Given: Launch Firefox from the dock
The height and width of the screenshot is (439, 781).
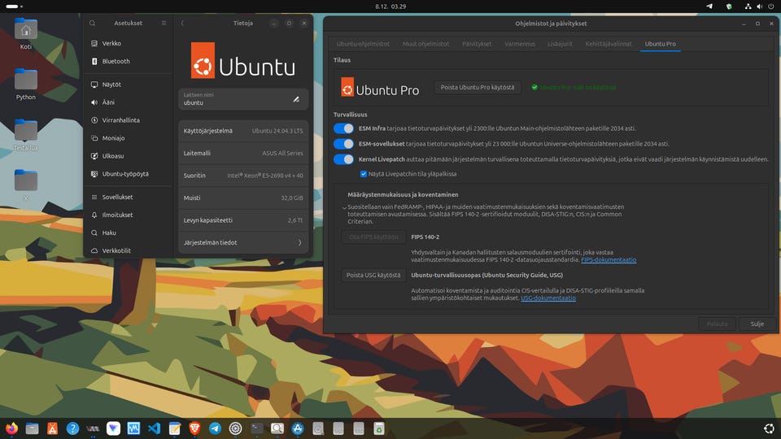Looking at the screenshot, I should tap(11, 428).
